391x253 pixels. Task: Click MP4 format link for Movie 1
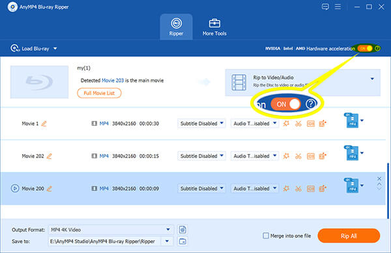click(104, 124)
